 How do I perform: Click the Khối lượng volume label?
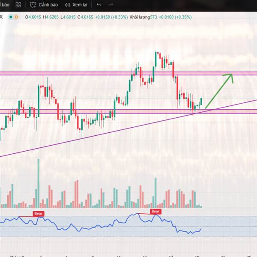pyautogui.click(x=140, y=17)
